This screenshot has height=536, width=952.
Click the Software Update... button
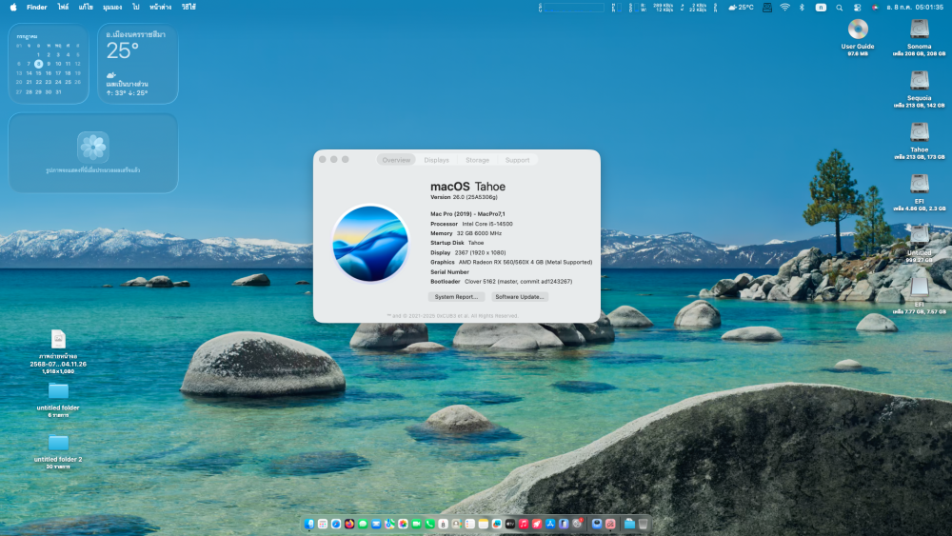point(519,297)
